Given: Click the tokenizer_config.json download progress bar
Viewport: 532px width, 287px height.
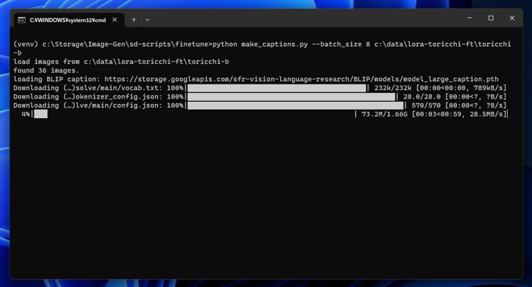Looking at the screenshot, I should 292,97.
